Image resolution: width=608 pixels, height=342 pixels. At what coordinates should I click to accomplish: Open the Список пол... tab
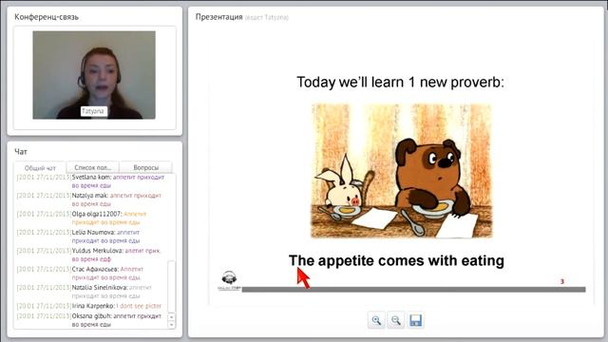(x=93, y=167)
